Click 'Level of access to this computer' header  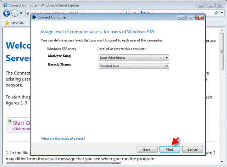pos(122,49)
